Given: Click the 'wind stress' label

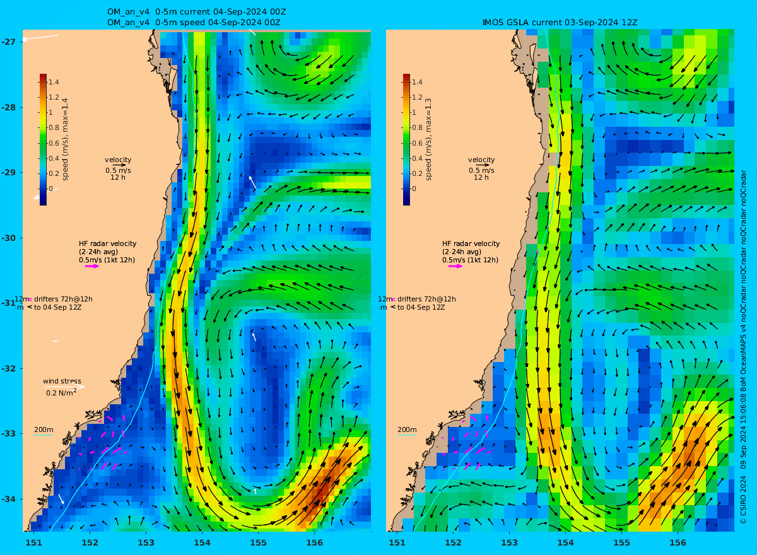Looking at the screenshot, I should tap(62, 381).
